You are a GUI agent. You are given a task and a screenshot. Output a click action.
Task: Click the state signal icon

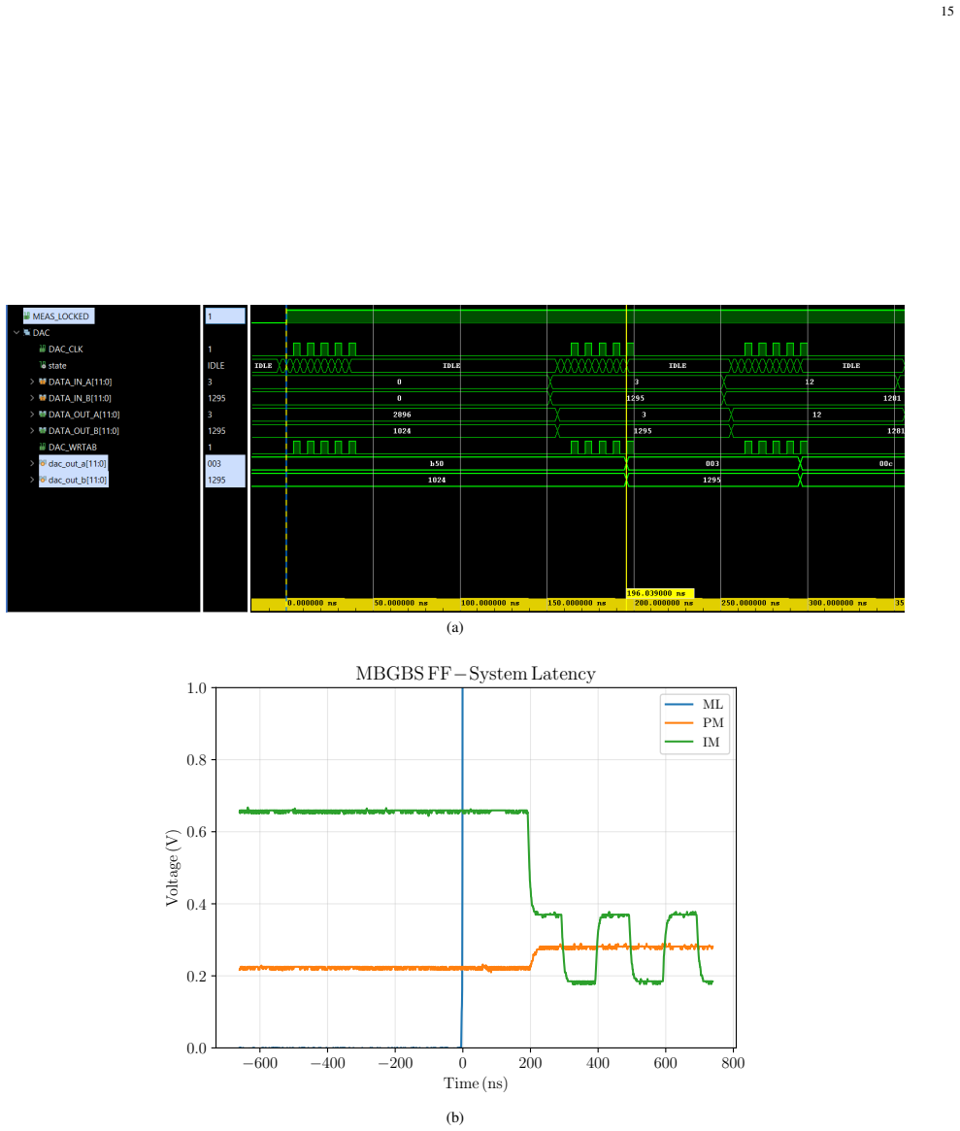pos(43,366)
